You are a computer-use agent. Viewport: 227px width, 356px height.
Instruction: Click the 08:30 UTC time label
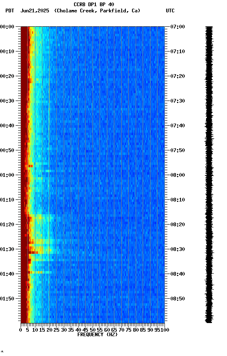[x=178, y=249]
